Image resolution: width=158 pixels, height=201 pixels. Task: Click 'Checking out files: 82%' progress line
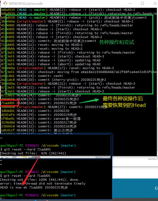tap(33, 153)
